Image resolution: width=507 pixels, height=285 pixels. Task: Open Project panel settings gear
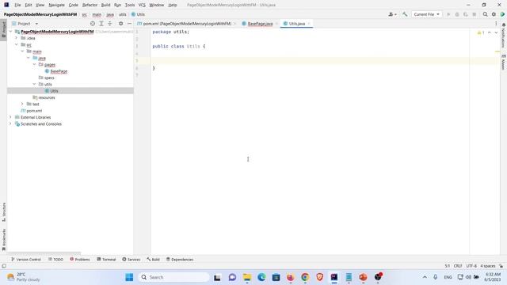[x=120, y=24]
